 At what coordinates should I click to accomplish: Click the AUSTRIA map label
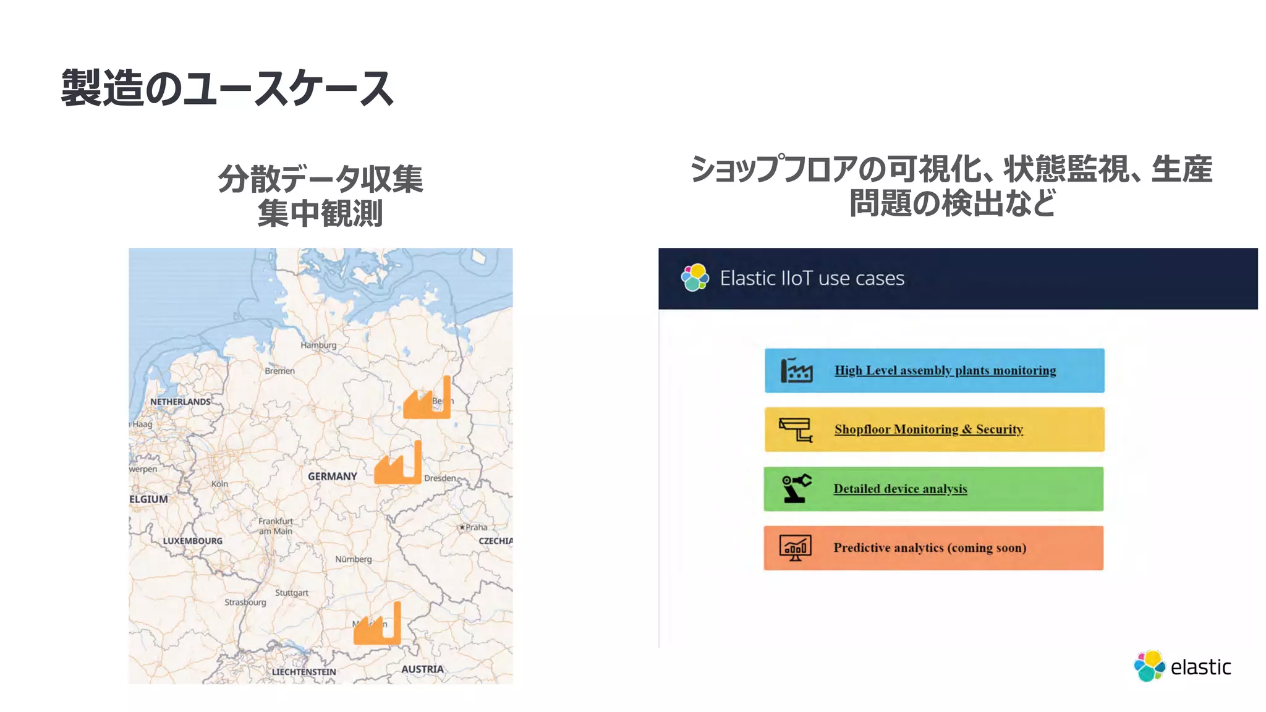pos(422,669)
